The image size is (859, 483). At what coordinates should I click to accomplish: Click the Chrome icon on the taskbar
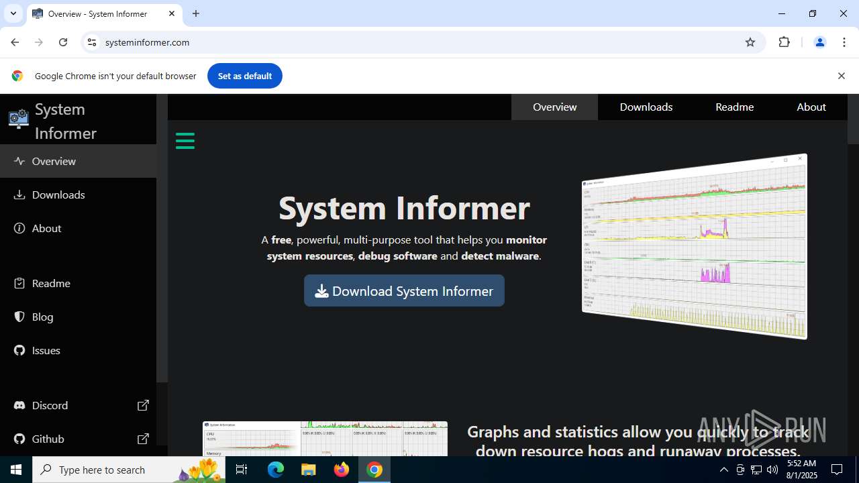(x=374, y=470)
